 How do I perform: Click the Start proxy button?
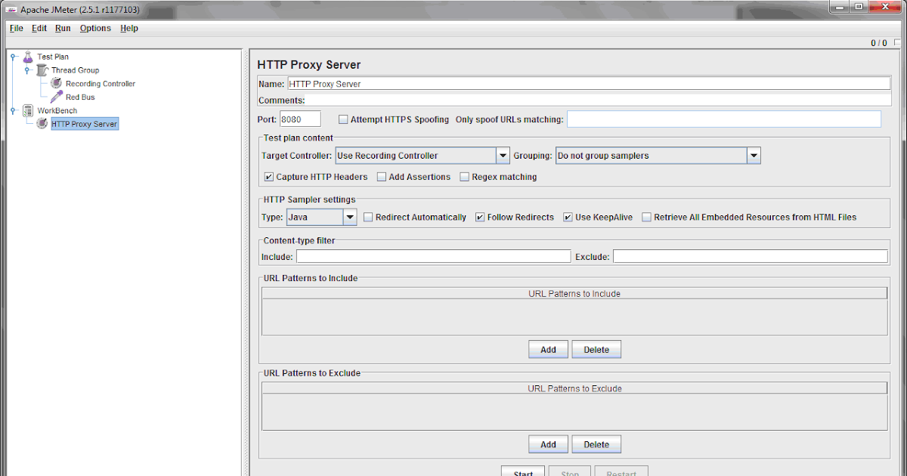[x=524, y=471]
